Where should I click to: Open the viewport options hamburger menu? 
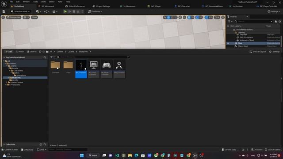coord(3,18)
